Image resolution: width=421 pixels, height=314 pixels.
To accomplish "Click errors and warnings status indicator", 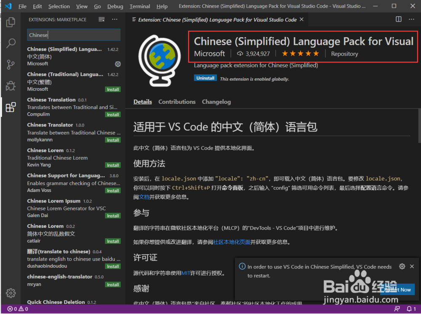I will [17, 309].
